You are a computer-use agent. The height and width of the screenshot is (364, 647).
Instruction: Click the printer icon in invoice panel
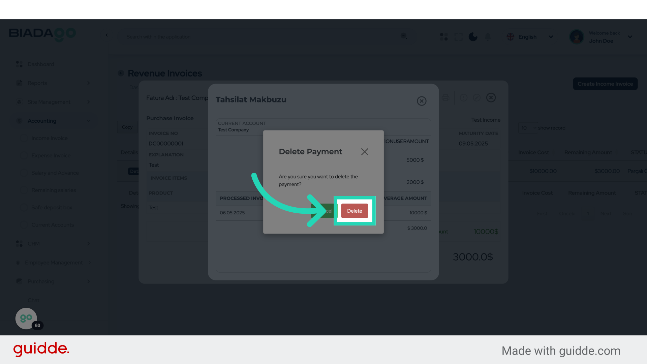445,98
